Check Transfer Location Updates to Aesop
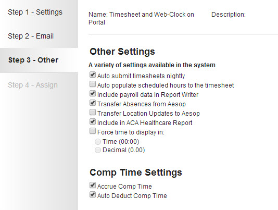Image resolution: width=278 pixels, height=210 pixels. tap(93, 113)
